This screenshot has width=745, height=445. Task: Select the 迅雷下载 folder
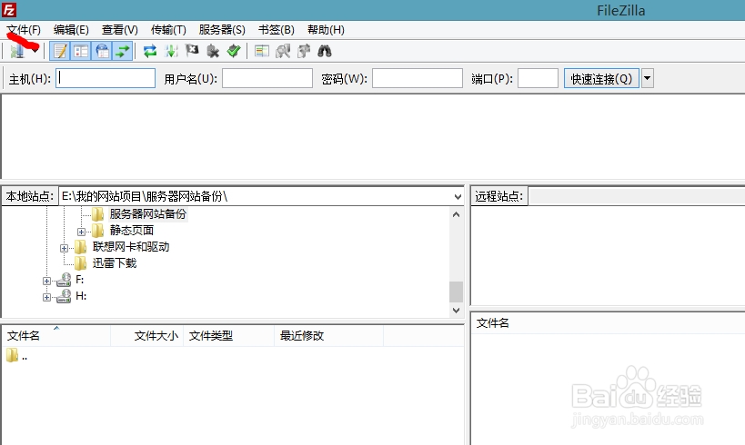pos(115,263)
